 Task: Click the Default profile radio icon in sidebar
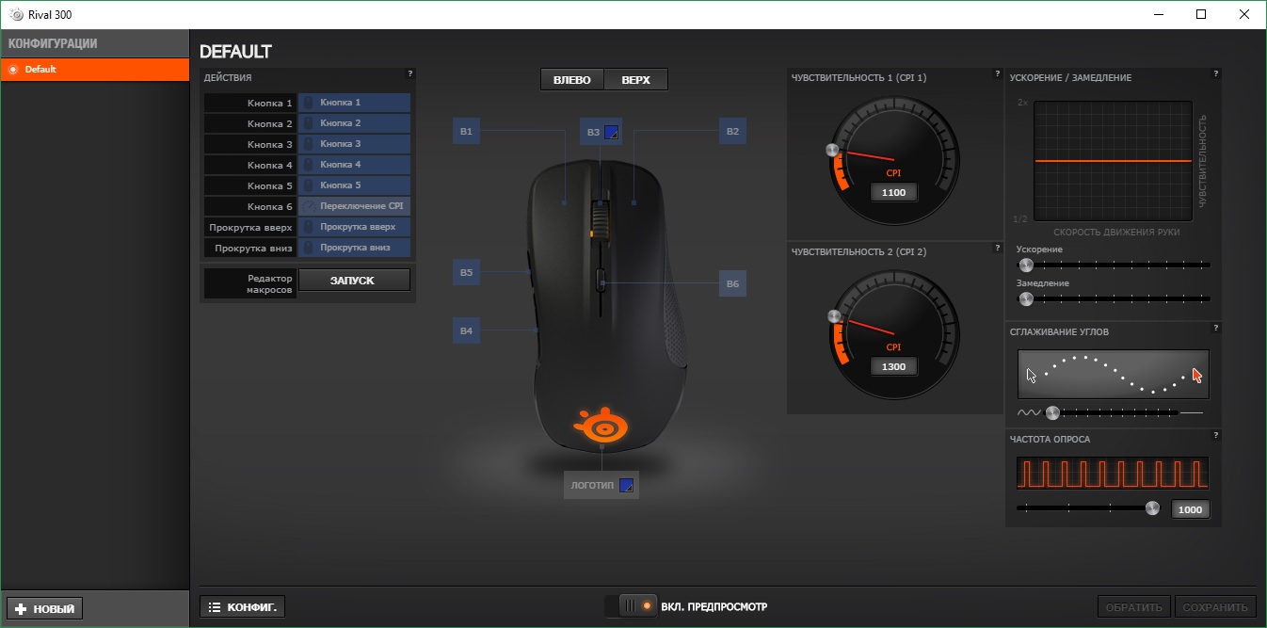pyautogui.click(x=13, y=70)
